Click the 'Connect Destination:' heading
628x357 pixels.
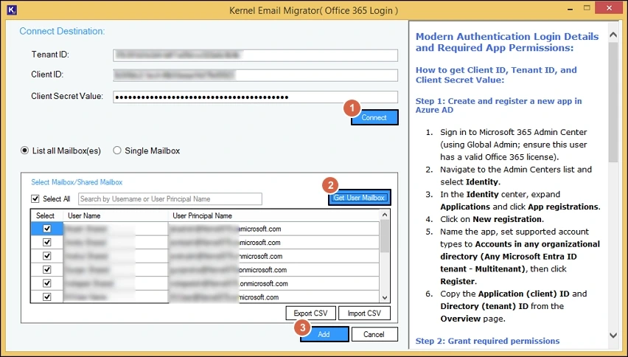tap(62, 31)
